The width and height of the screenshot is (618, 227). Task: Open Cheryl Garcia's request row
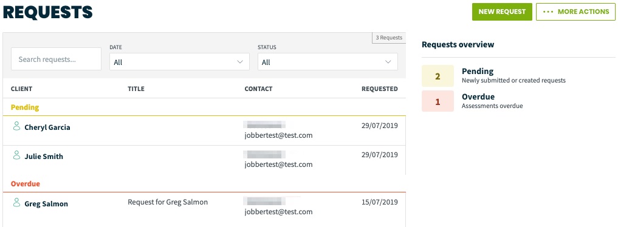204,130
